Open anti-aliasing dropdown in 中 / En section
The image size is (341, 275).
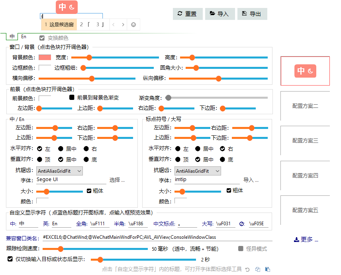pyautogui.click(x=59, y=171)
